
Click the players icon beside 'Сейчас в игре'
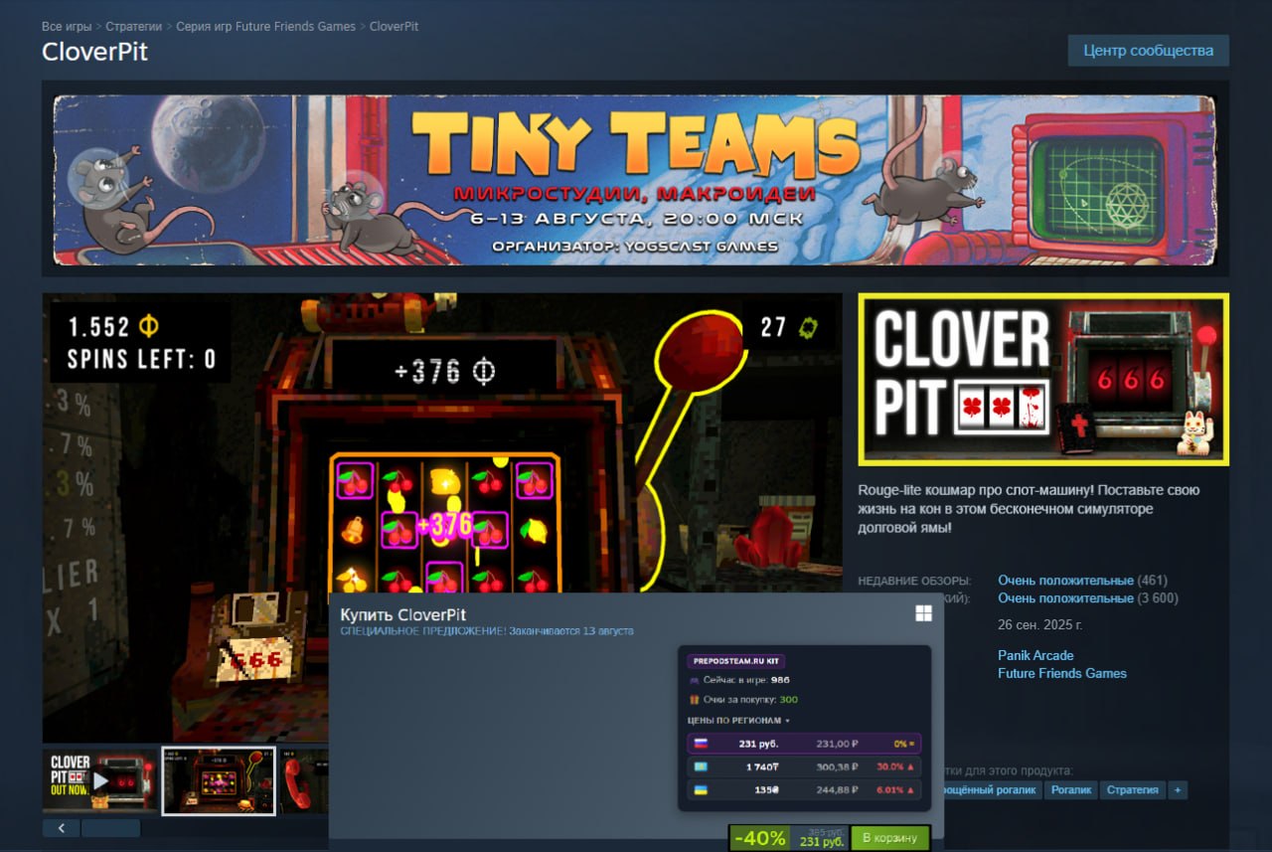(x=694, y=680)
